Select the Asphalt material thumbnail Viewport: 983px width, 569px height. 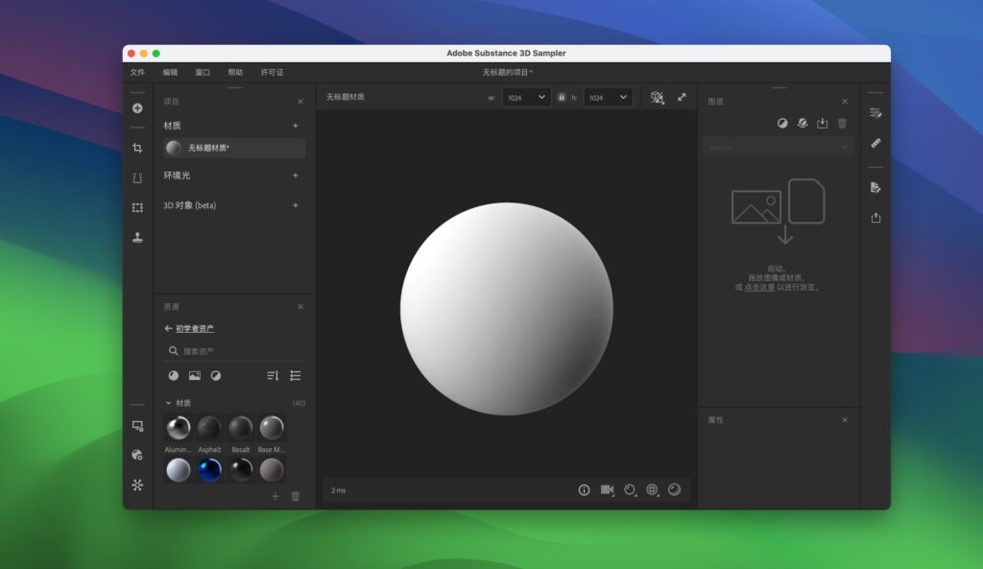(x=209, y=428)
